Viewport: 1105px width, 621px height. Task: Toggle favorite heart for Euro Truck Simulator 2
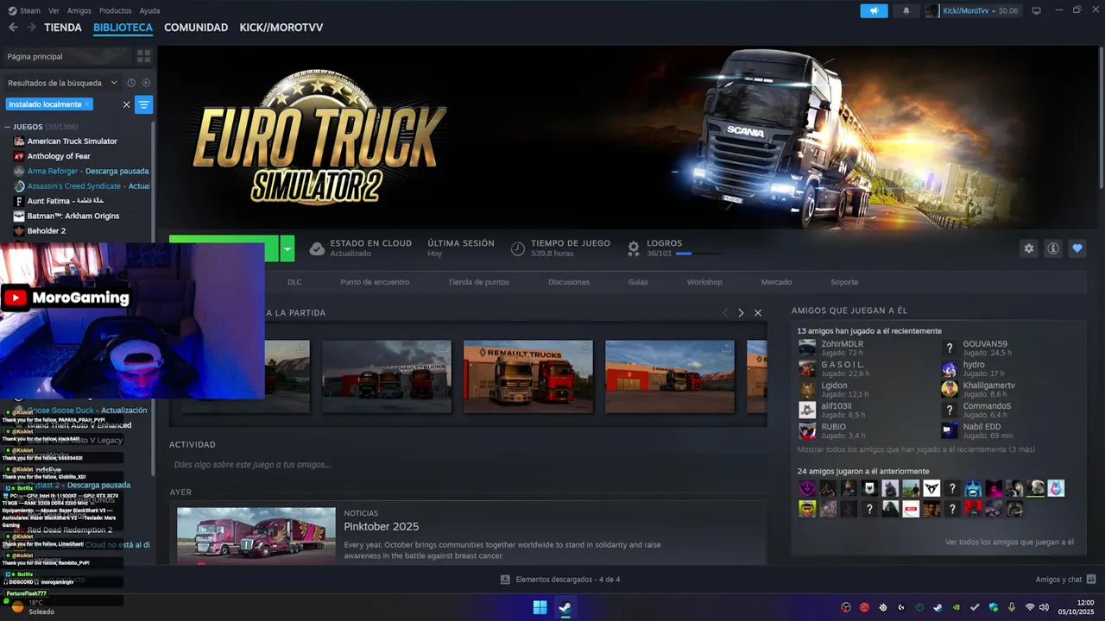1077,248
